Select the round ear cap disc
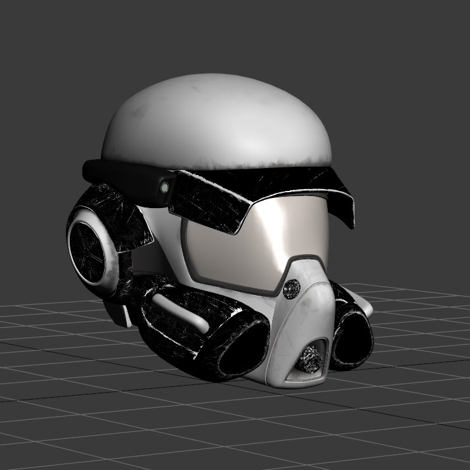The height and width of the screenshot is (470, 470). tap(88, 252)
